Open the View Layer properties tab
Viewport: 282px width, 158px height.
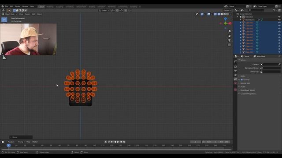[235, 75]
